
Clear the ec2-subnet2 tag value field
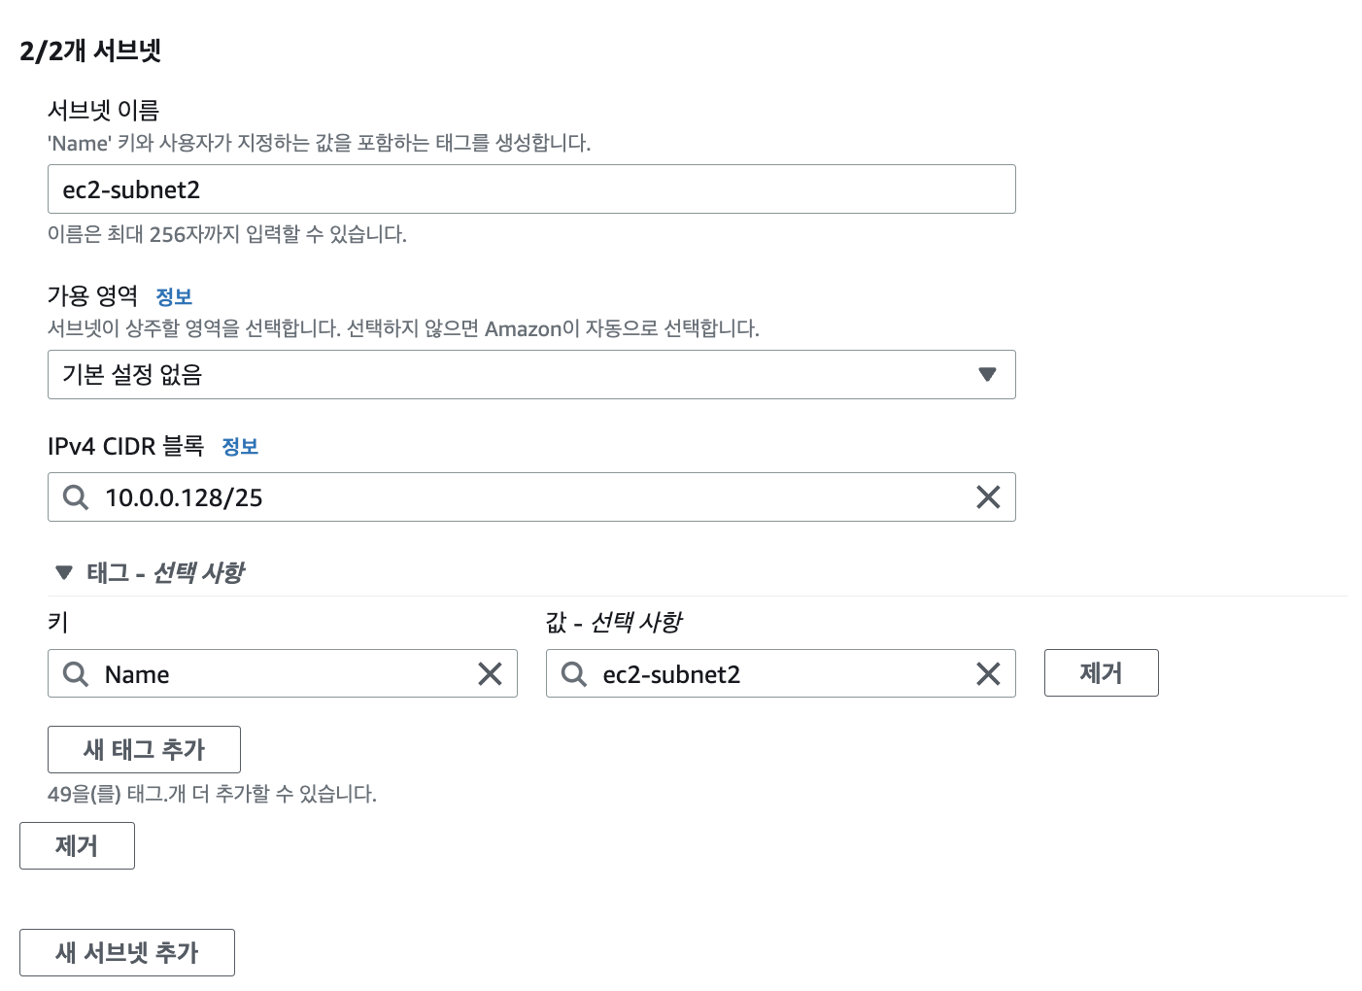[x=988, y=674]
